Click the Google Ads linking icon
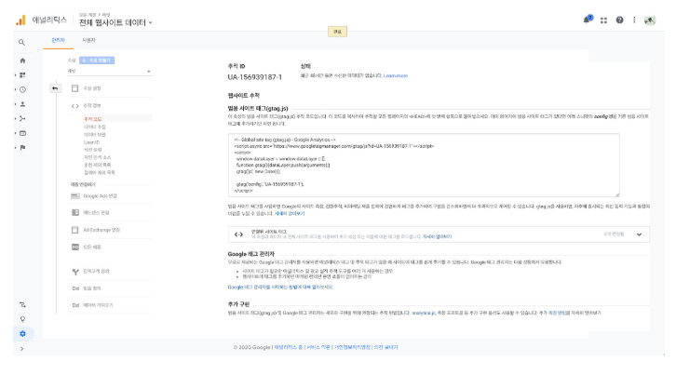 pyautogui.click(x=75, y=196)
